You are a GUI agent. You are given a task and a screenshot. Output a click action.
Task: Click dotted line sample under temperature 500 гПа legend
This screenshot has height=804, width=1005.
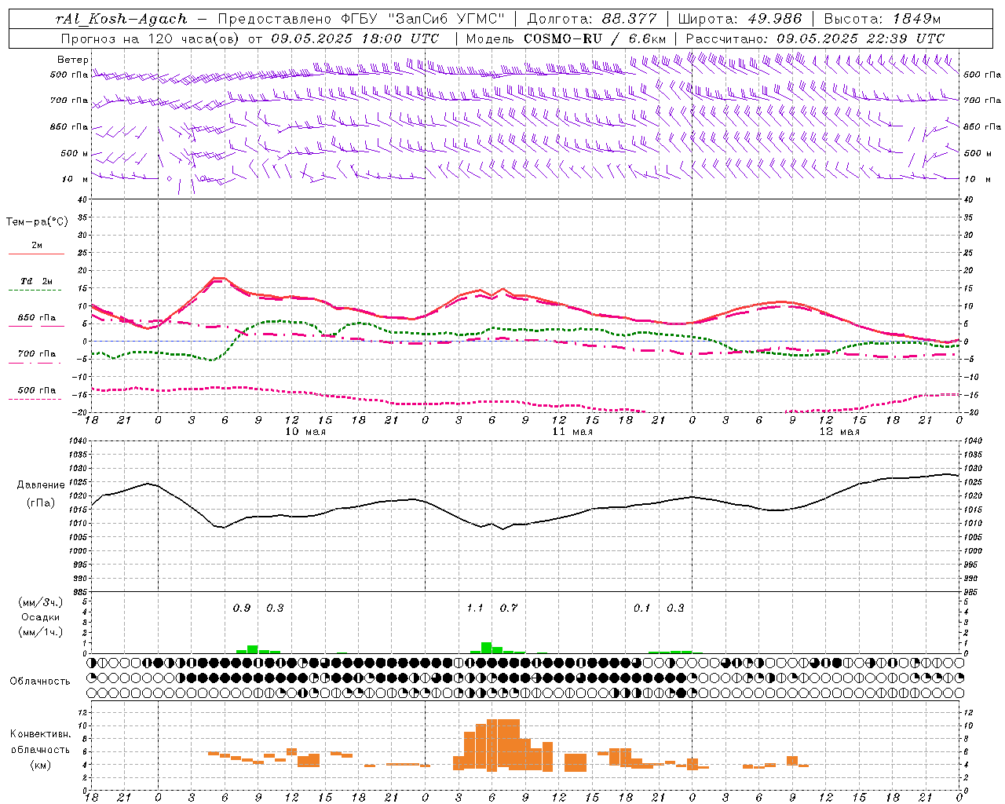35,400
